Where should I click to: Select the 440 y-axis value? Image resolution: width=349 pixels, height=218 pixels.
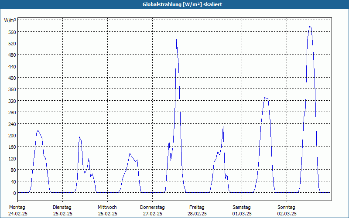pos(12,67)
